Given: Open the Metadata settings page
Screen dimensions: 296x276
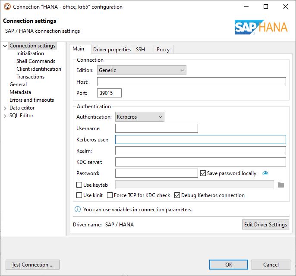Looking at the screenshot, I should click(20, 92).
